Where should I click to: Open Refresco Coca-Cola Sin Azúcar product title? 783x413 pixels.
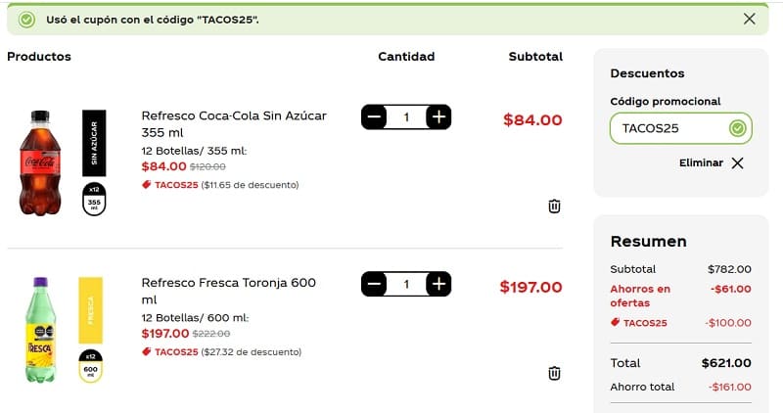234,124
